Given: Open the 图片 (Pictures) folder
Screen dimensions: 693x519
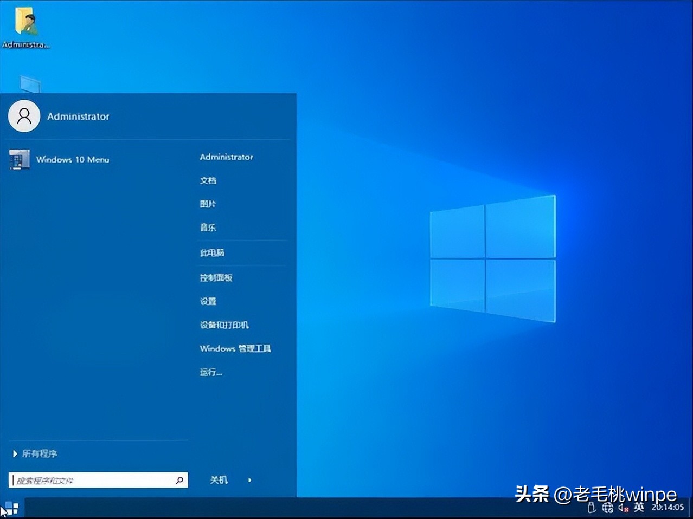Looking at the screenshot, I should (209, 204).
